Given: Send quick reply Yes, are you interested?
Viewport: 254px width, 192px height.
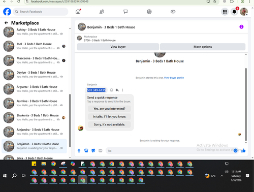Looking at the screenshot, I should [109, 109].
